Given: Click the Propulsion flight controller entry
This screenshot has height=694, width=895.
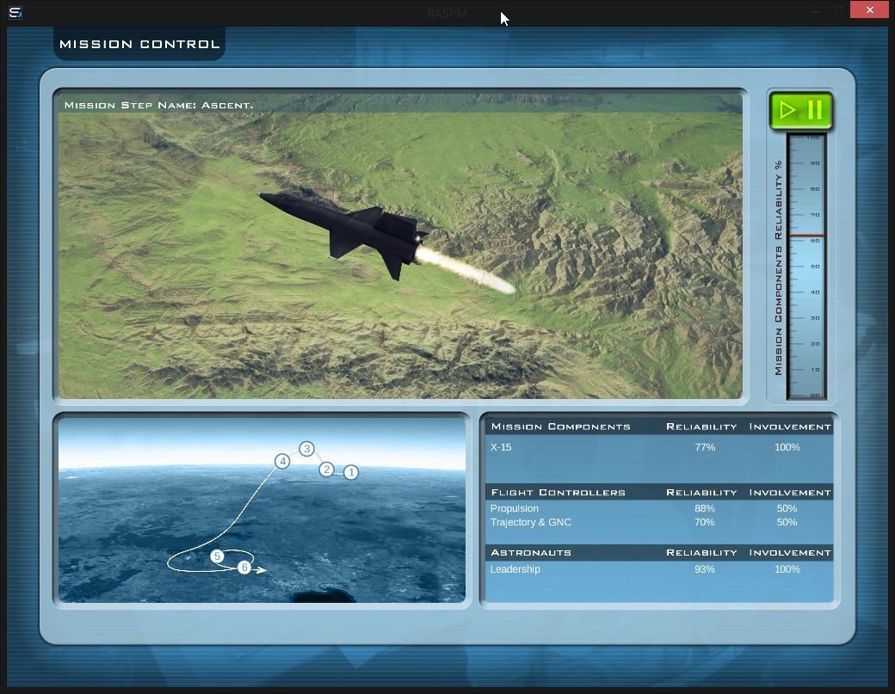Looking at the screenshot, I should click(515, 508).
